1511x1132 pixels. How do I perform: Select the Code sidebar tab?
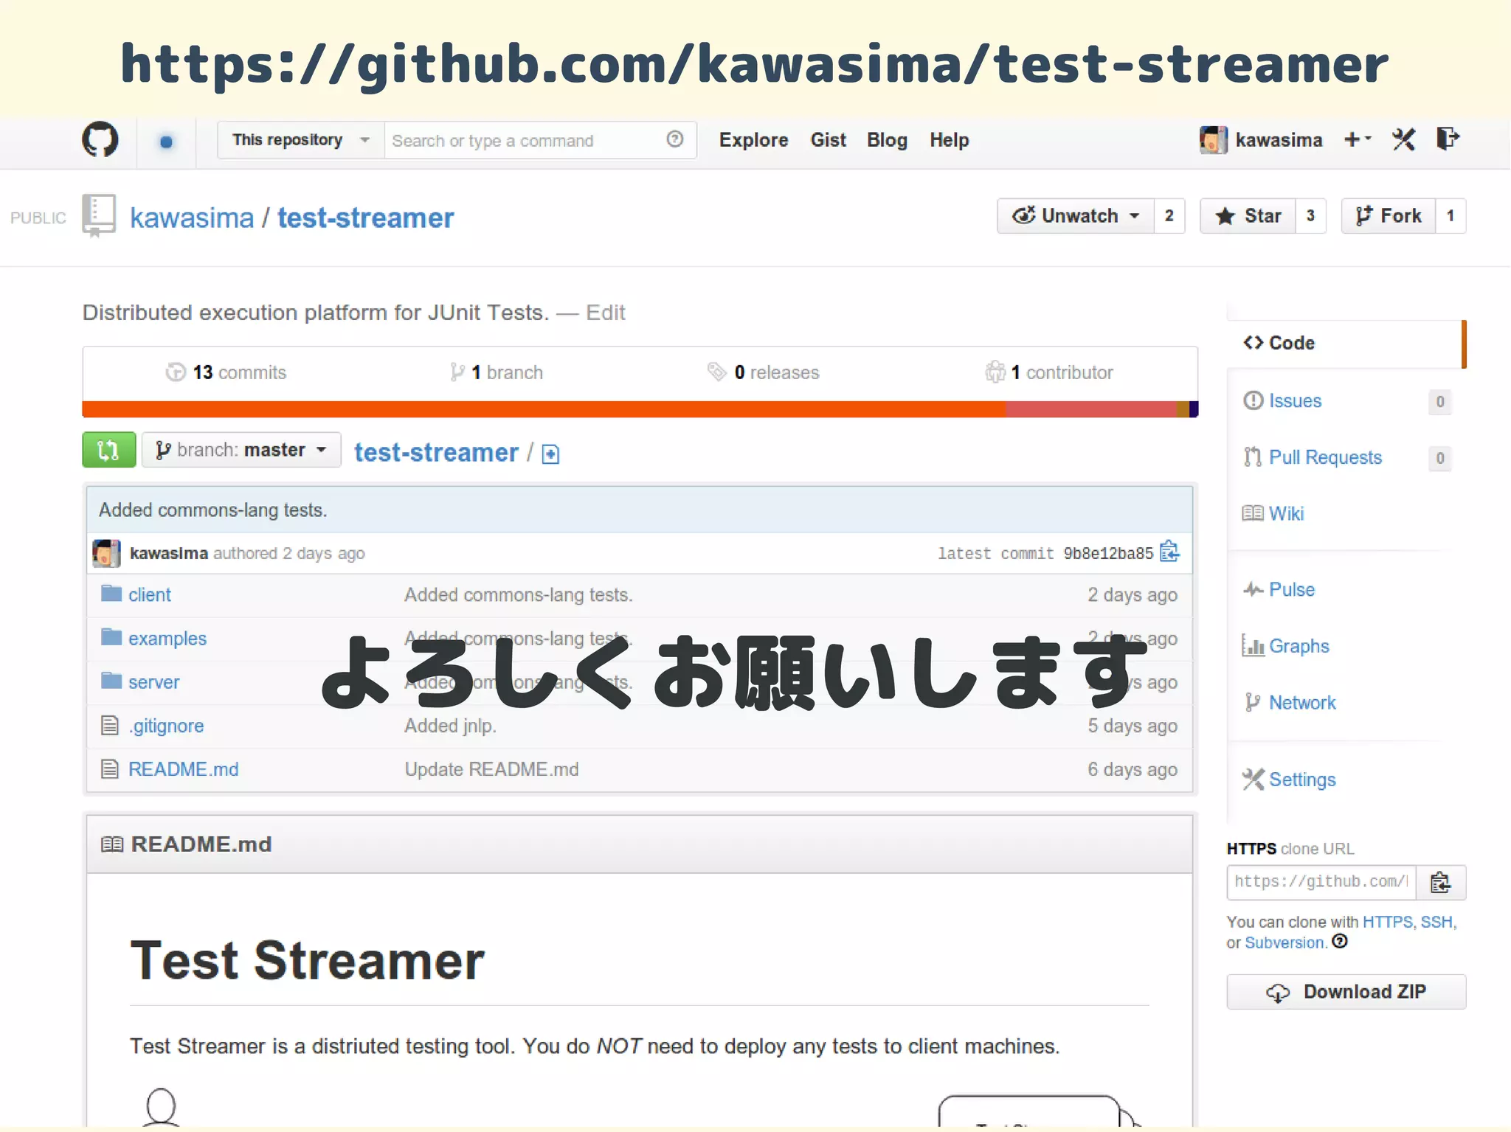coord(1346,344)
